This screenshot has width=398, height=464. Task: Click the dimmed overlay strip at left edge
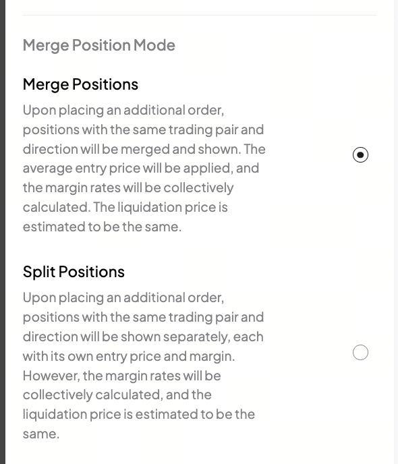click(3, 232)
